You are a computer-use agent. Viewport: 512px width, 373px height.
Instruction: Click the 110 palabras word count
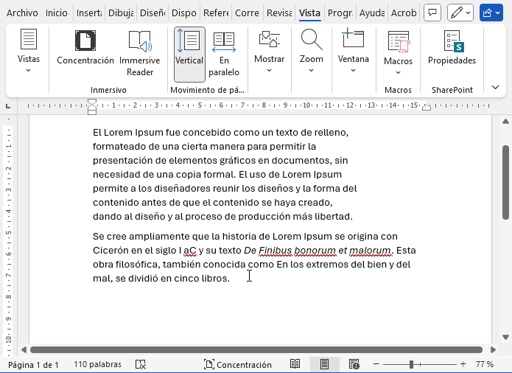pos(96,364)
